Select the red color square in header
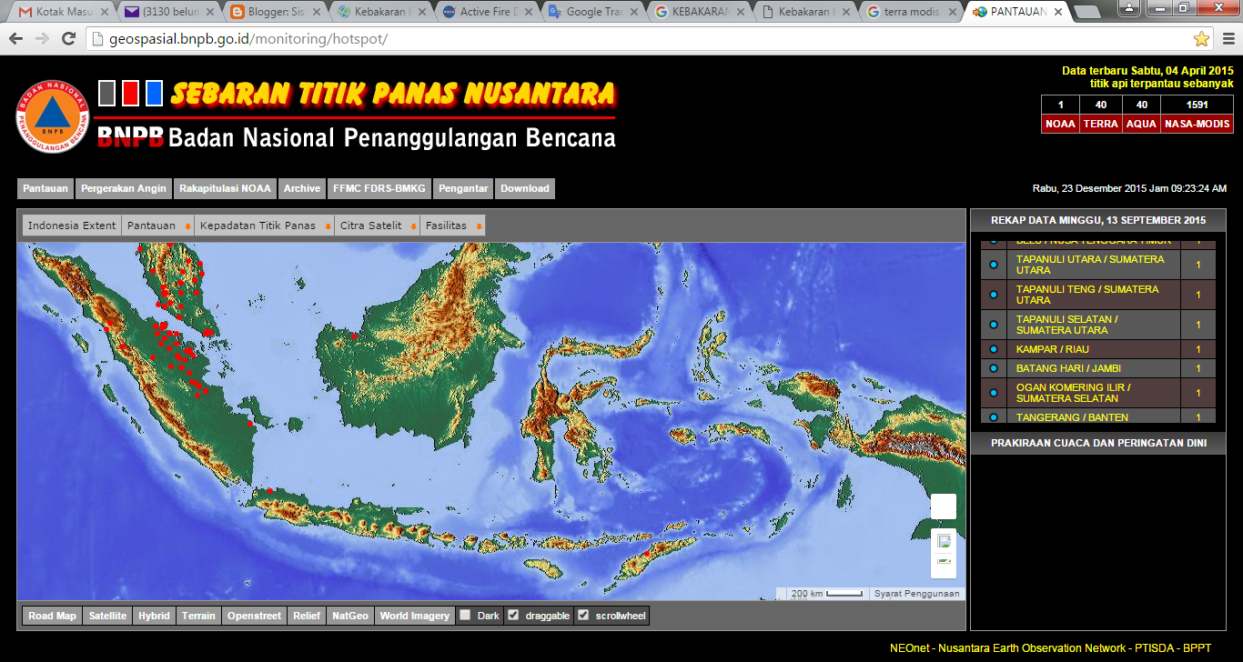Screen dimensions: 1243x662 pyautogui.click(x=130, y=93)
